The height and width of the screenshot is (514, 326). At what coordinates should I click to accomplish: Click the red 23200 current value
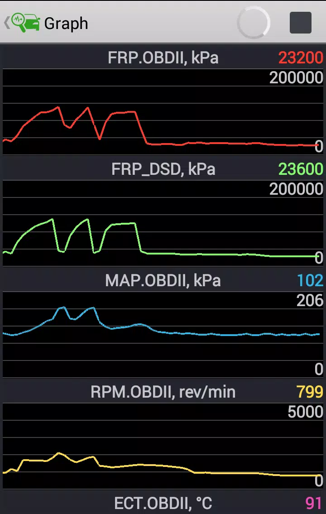pyautogui.click(x=301, y=58)
